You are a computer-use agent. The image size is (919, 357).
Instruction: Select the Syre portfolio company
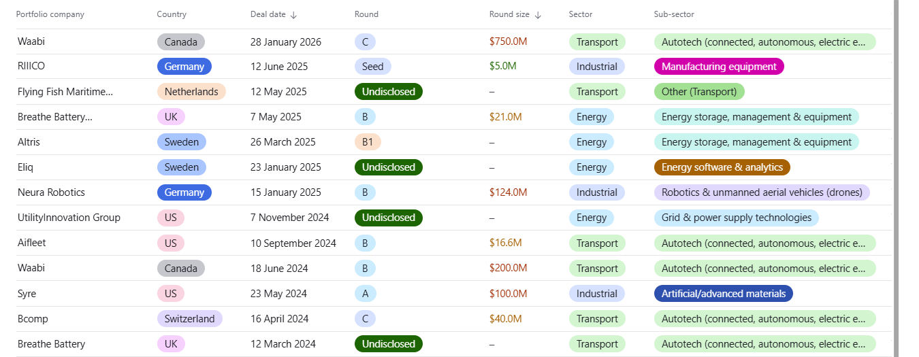point(27,294)
